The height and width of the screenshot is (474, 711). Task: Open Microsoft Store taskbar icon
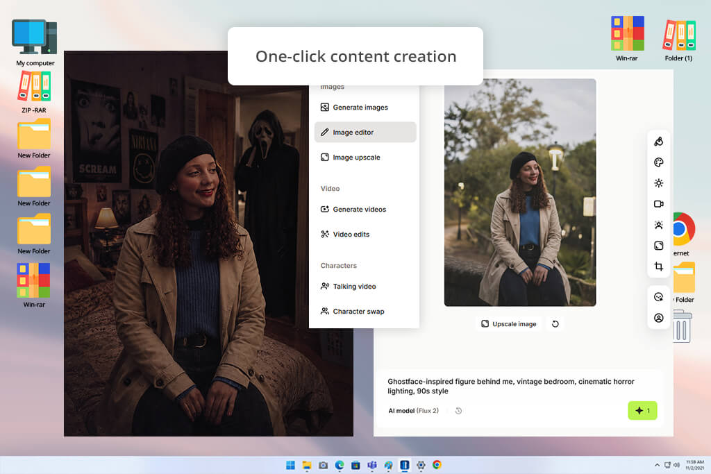355,465
